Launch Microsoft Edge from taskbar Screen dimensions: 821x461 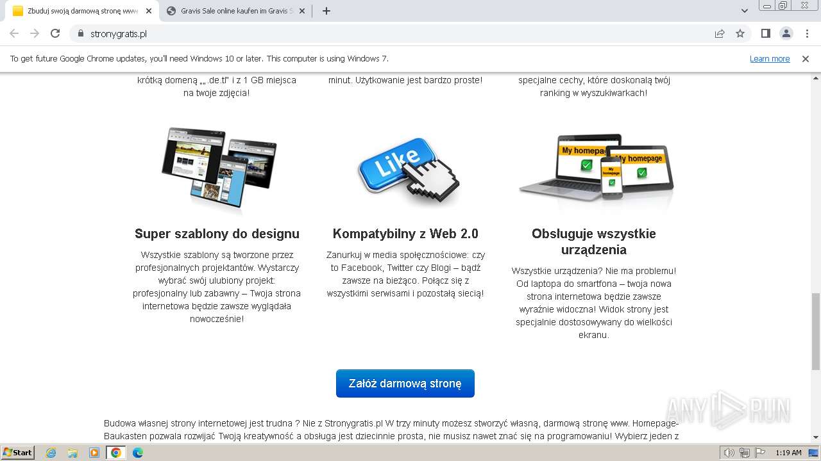[138, 453]
